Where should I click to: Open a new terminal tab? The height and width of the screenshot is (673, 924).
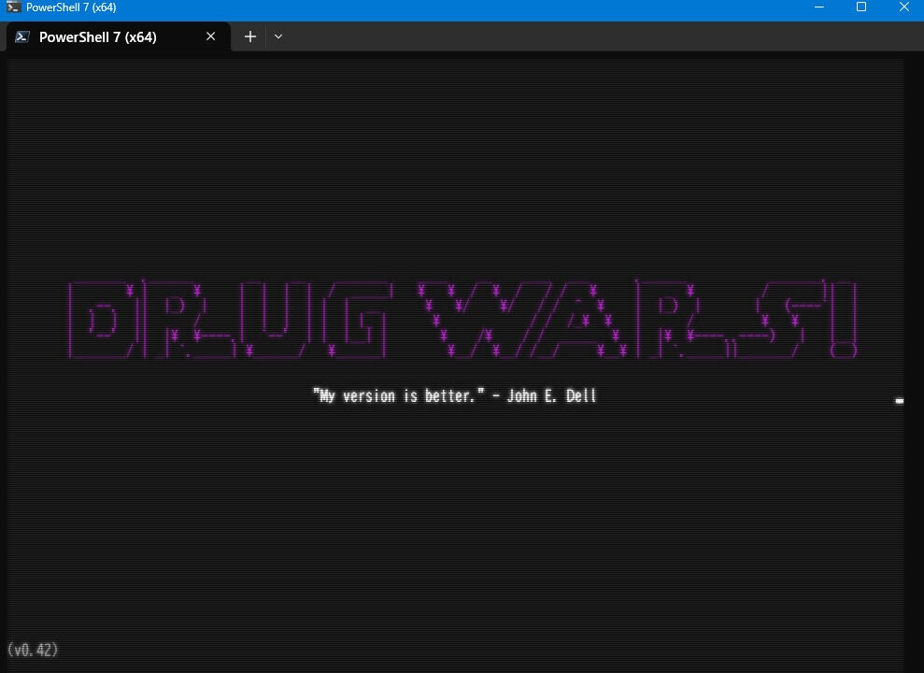click(x=249, y=36)
